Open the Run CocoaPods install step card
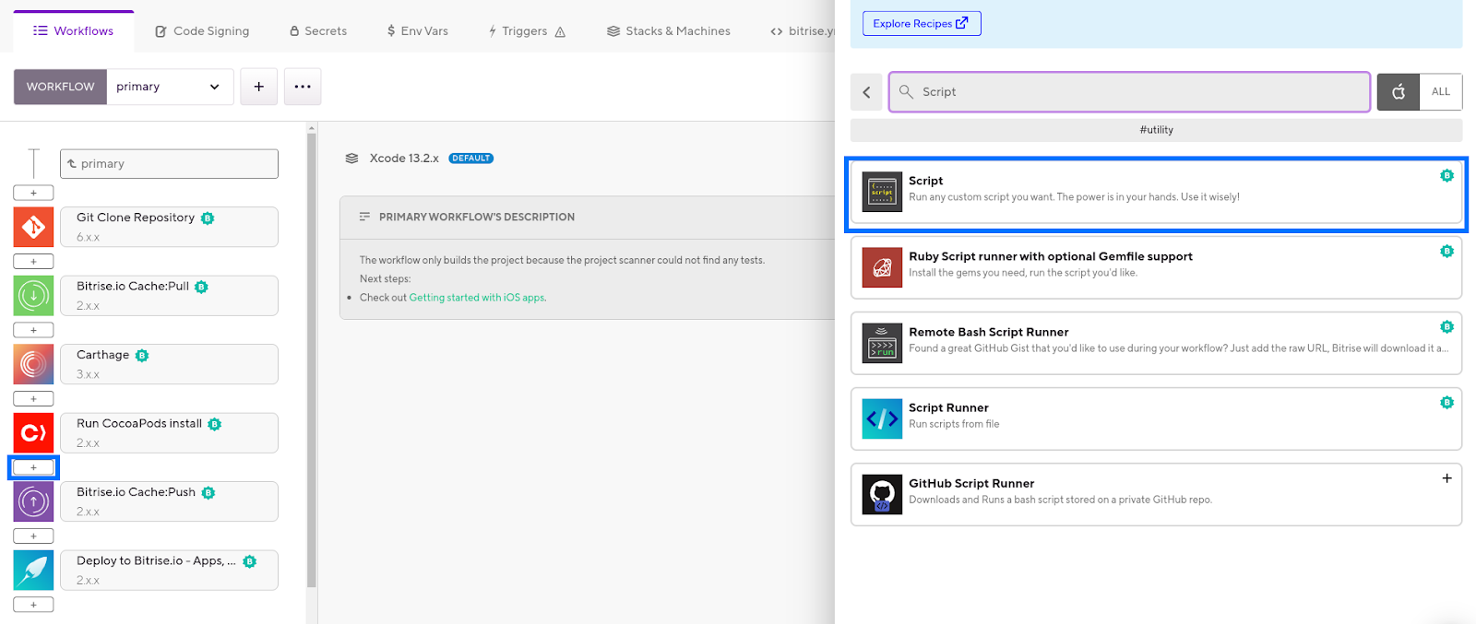 coord(169,433)
